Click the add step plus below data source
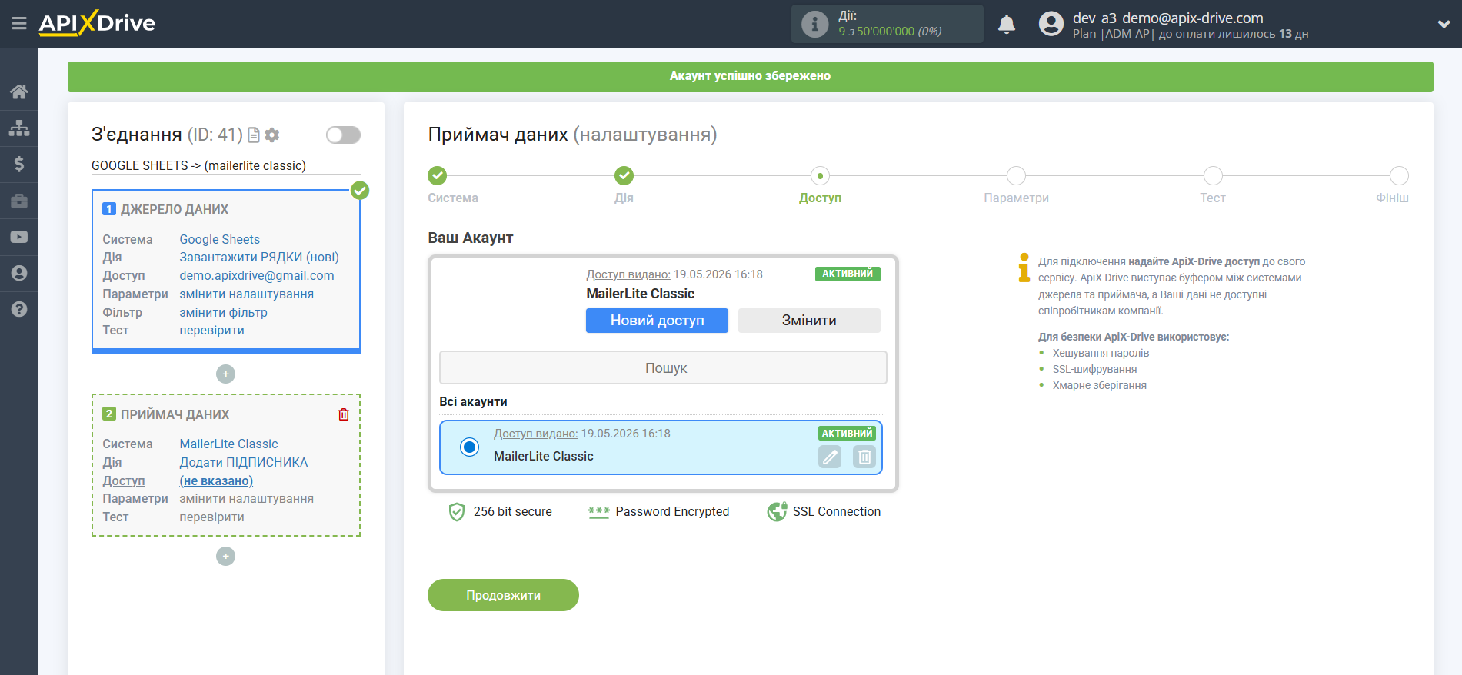This screenshot has width=1462, height=675. (x=225, y=374)
